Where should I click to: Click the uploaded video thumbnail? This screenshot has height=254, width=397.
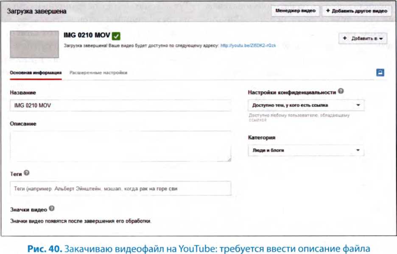click(34, 44)
